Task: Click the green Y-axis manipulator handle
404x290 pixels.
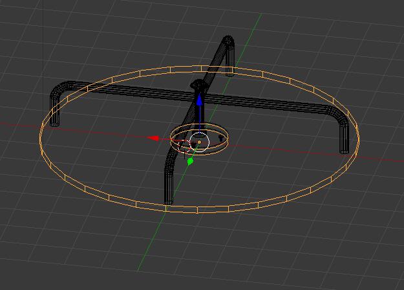Action: [190, 162]
